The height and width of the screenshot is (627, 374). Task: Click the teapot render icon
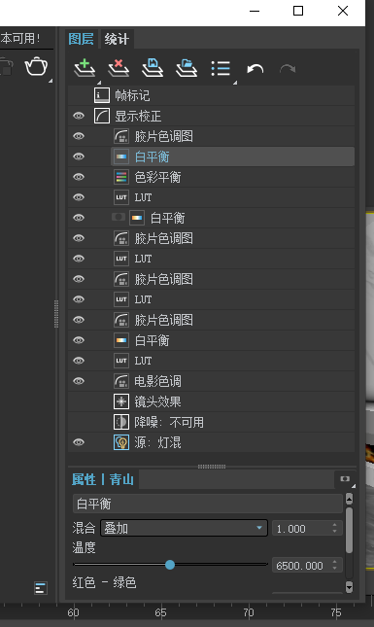[36, 66]
